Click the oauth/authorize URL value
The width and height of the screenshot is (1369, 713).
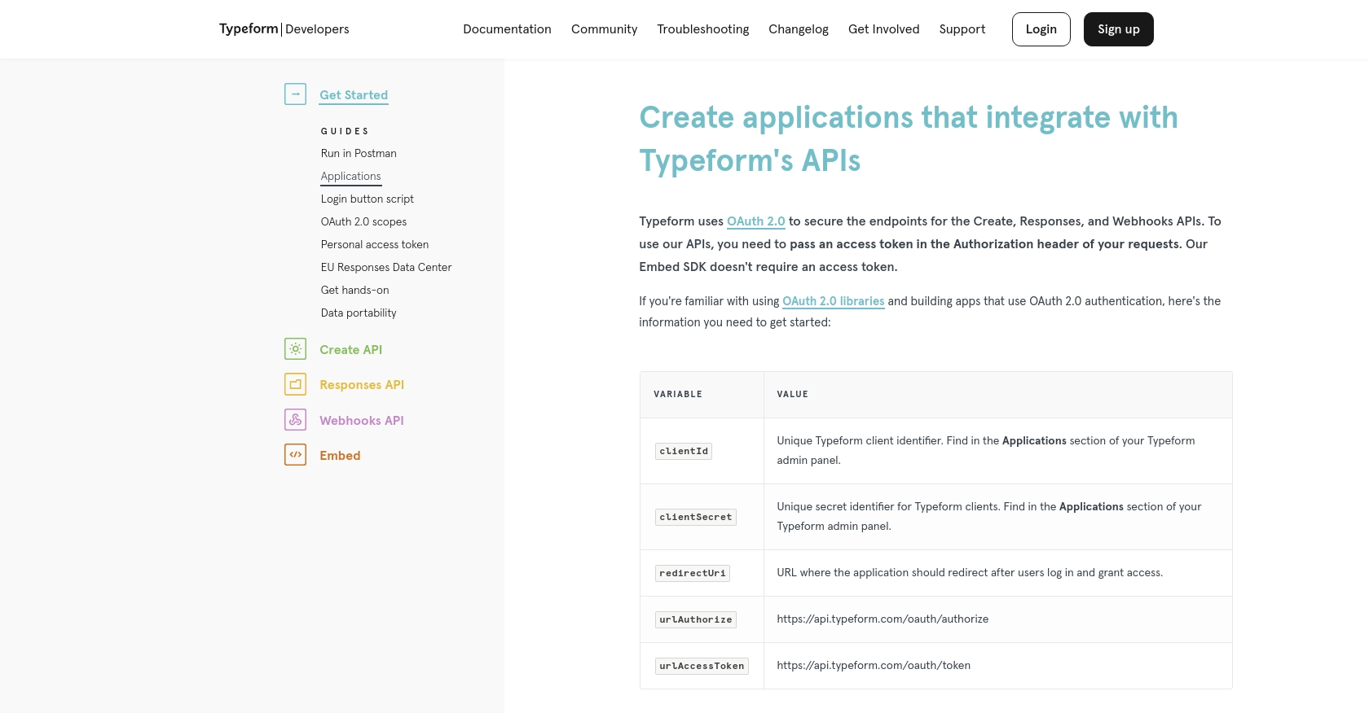coord(883,619)
